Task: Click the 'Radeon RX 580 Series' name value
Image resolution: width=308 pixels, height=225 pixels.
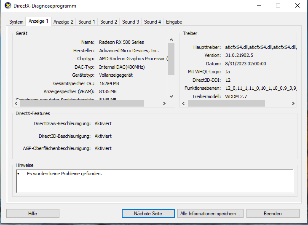Action: (x=121, y=42)
